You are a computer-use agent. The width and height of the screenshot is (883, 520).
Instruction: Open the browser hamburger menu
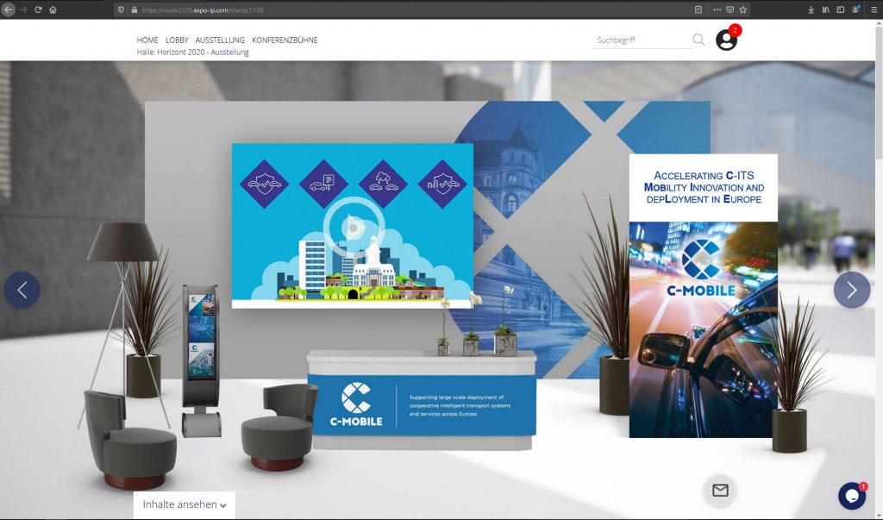tap(874, 9)
